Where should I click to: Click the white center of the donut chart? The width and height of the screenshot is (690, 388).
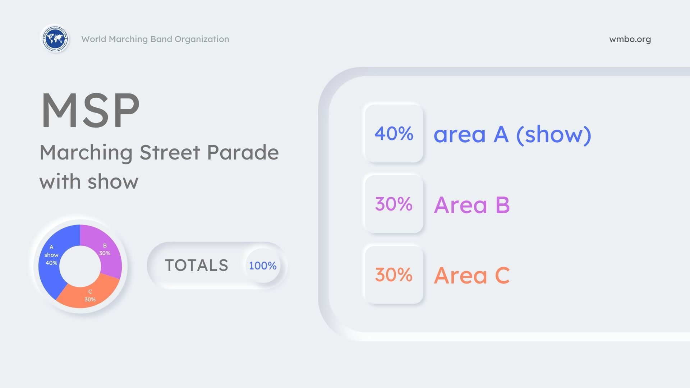80,266
